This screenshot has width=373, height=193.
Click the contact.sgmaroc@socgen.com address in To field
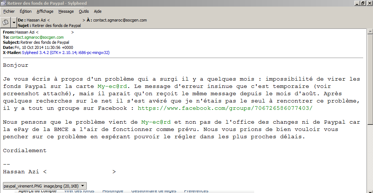(x=37, y=37)
